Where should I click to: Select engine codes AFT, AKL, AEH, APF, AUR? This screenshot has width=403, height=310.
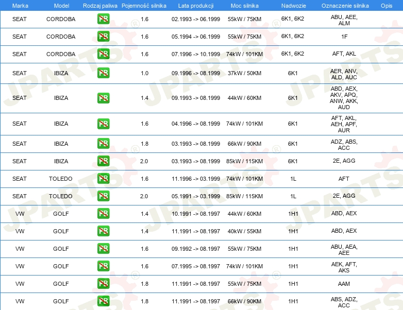(x=344, y=124)
